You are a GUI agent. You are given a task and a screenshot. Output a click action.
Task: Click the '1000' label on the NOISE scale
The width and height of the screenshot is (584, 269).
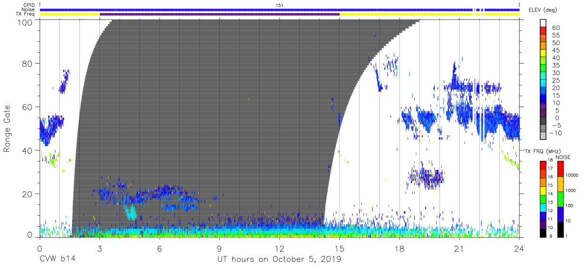(571, 191)
